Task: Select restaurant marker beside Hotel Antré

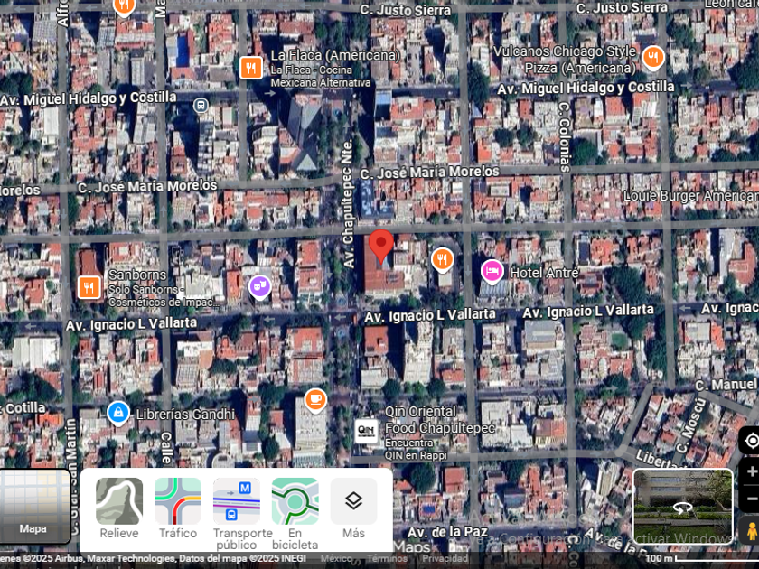Action: (x=443, y=260)
